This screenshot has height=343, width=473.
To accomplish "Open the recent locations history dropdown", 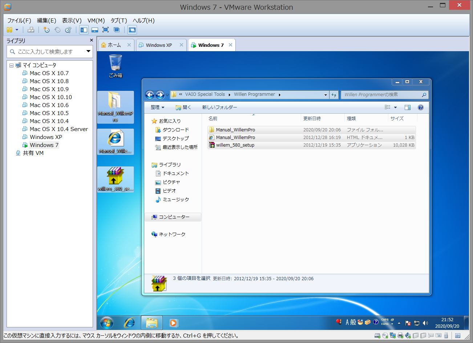I will [167, 95].
